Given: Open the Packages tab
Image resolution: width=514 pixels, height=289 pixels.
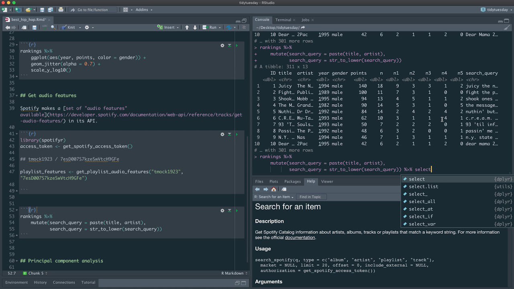Looking at the screenshot, I should point(292,181).
